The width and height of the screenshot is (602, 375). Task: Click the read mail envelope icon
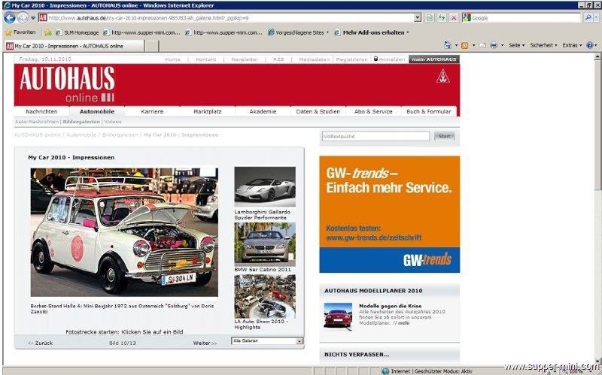(482, 45)
